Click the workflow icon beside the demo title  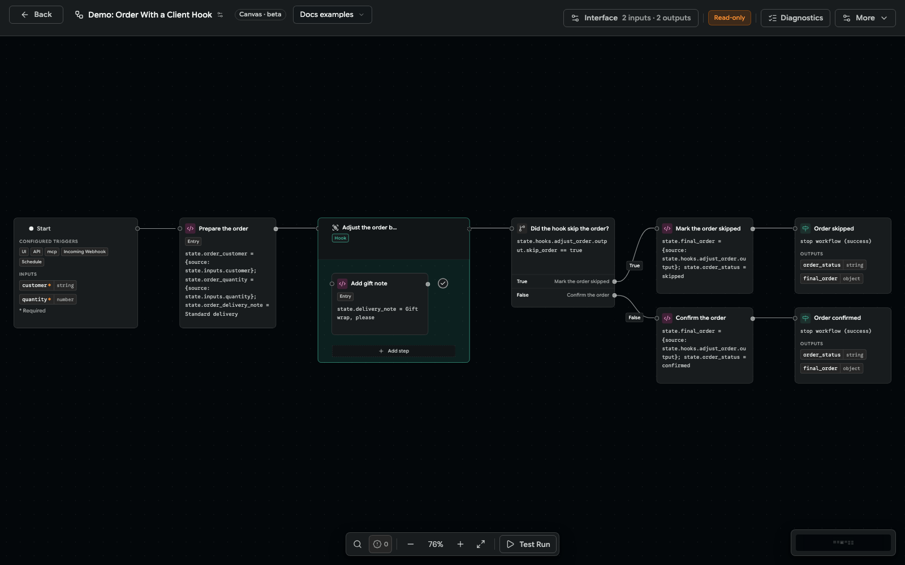click(x=79, y=15)
